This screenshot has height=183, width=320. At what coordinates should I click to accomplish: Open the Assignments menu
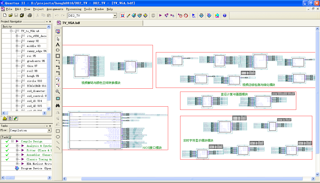click(x=55, y=9)
